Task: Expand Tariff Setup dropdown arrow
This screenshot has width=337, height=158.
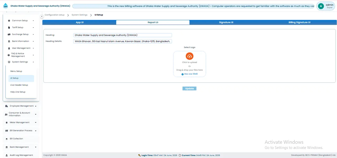Action: [x=33, y=28]
